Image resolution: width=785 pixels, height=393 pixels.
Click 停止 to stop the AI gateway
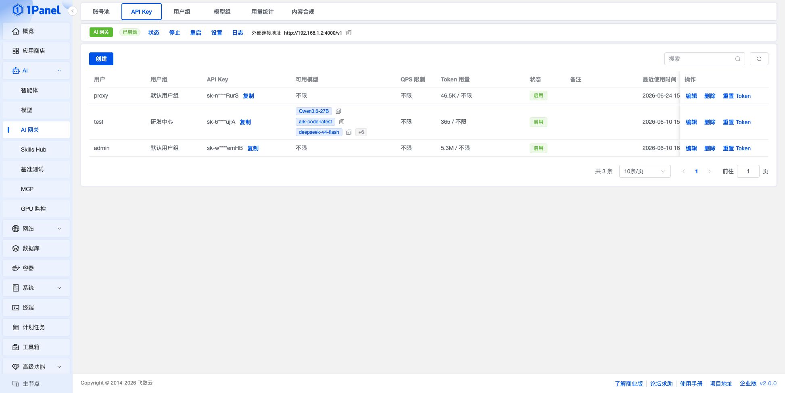point(175,33)
